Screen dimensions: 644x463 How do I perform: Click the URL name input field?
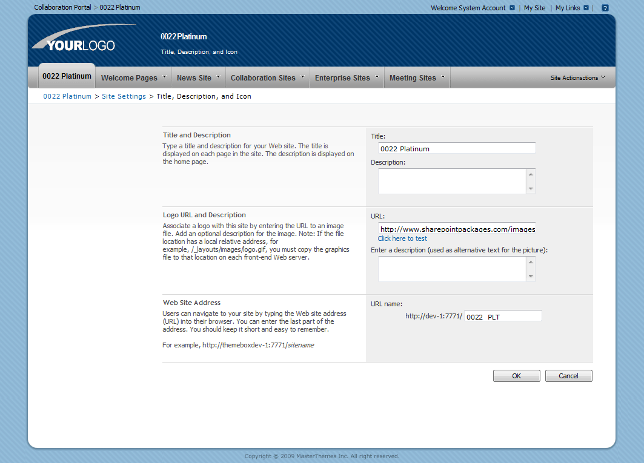tap(503, 317)
